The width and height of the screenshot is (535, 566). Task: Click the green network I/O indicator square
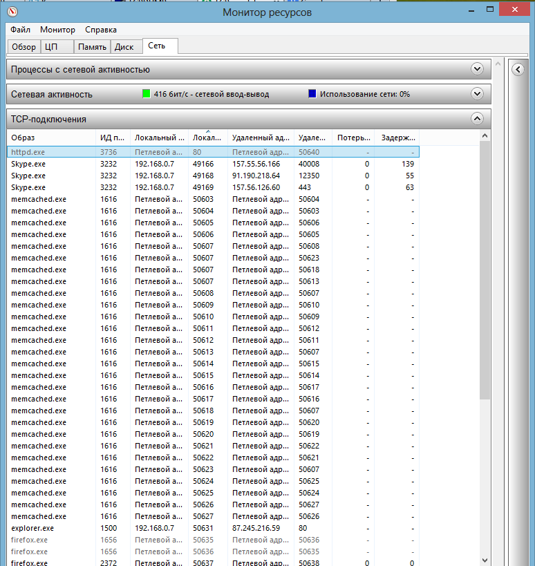tap(147, 94)
